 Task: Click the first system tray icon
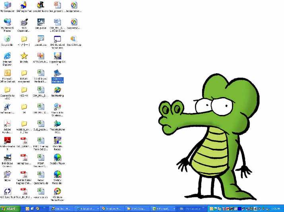click(x=211, y=209)
